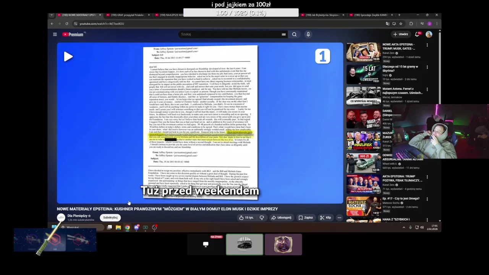Dislike the video with thumbs down
Screen dimensions: 489x275
coord(262,218)
